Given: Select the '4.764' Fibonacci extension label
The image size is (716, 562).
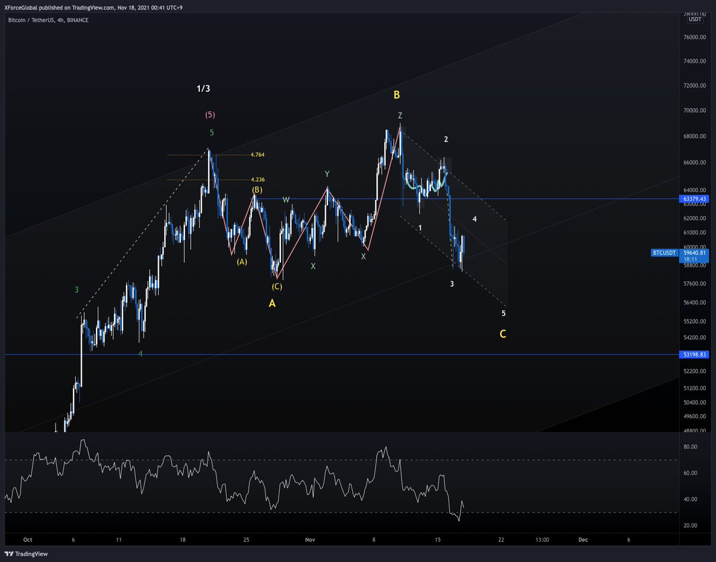Looking at the screenshot, I should pyautogui.click(x=258, y=154).
